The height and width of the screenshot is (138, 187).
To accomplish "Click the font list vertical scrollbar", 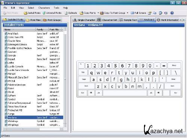I will [x=65, y=79].
